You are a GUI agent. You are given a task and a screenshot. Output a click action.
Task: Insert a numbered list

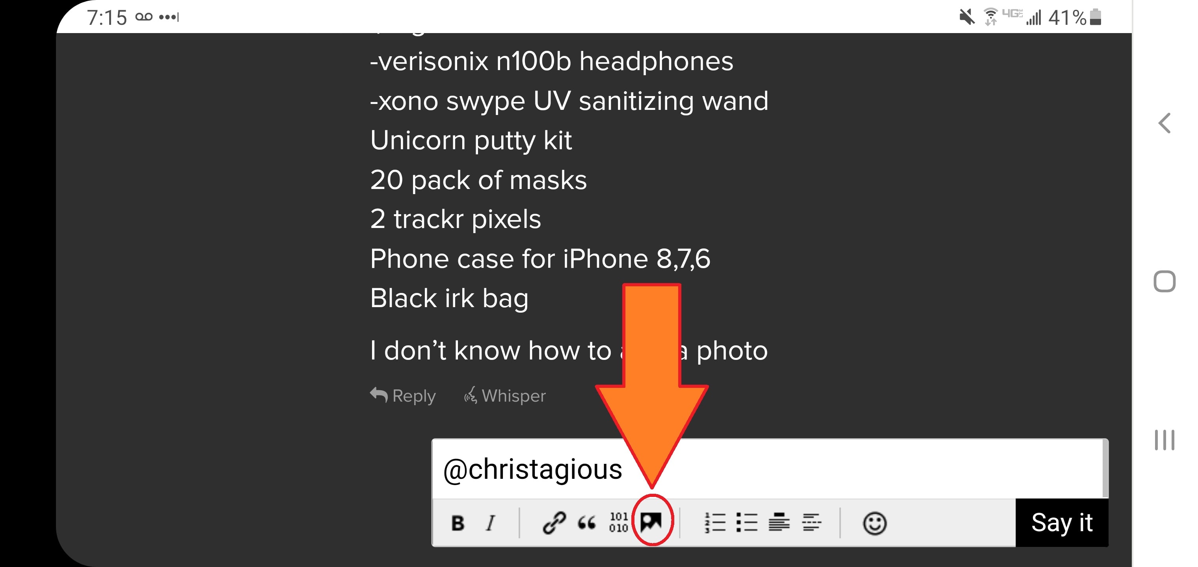coord(715,523)
